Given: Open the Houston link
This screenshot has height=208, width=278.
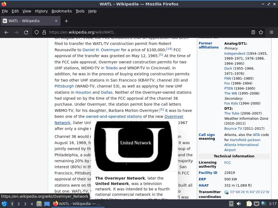Looking at the screenshot, I should (x=83, y=92).
